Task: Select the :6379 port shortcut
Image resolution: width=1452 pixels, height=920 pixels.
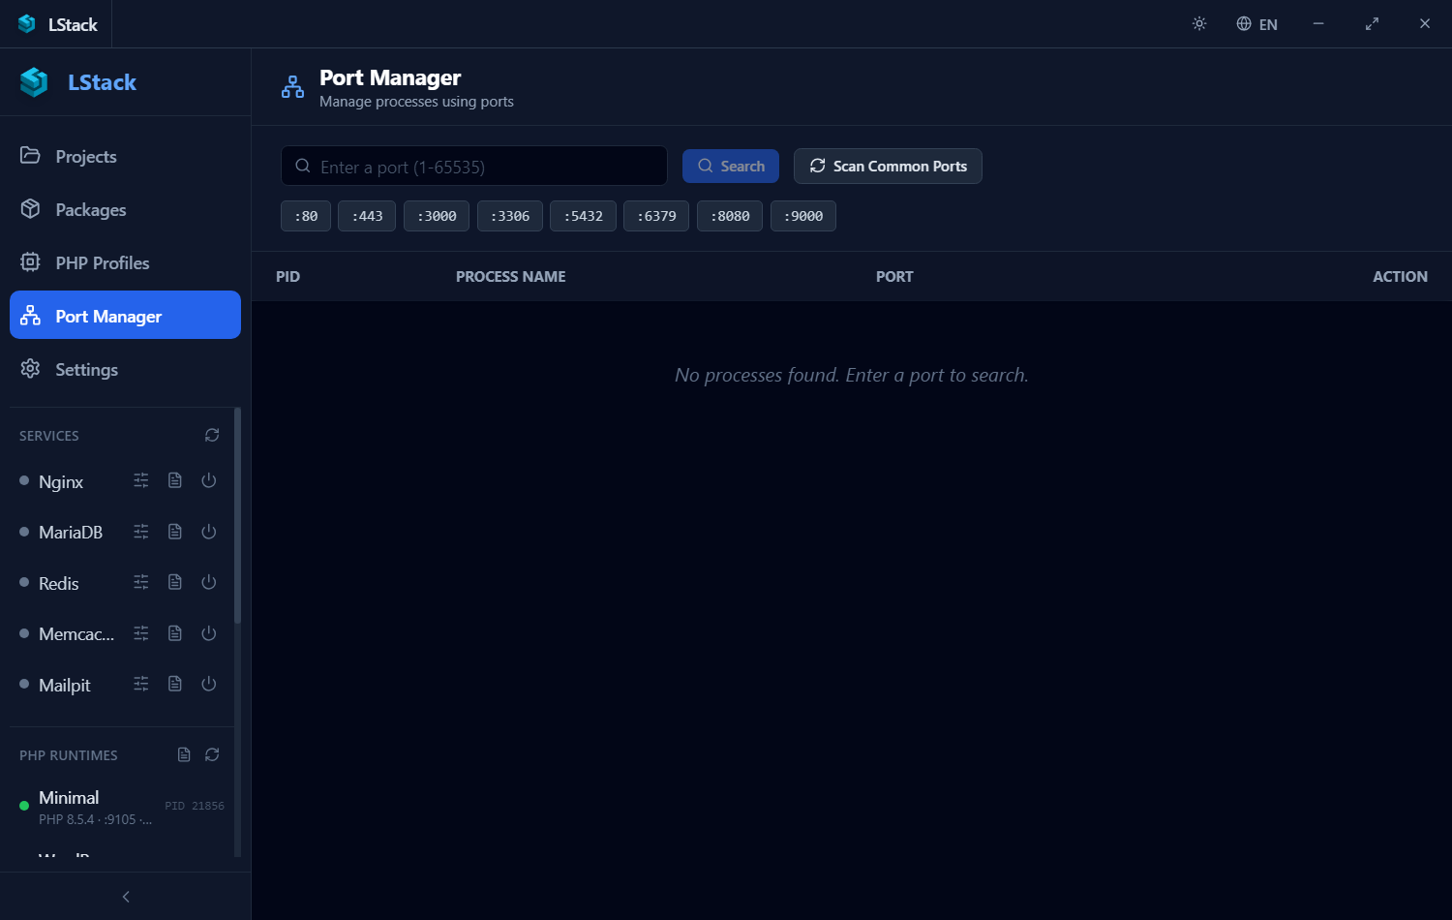Action: pyautogui.click(x=656, y=216)
